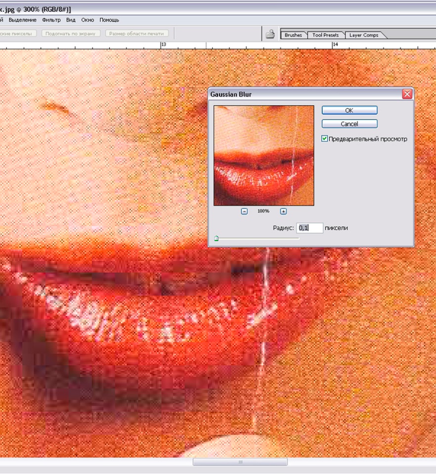The image size is (436, 474).
Task: Switch to the Tool Presets tab
Action: tap(325, 35)
